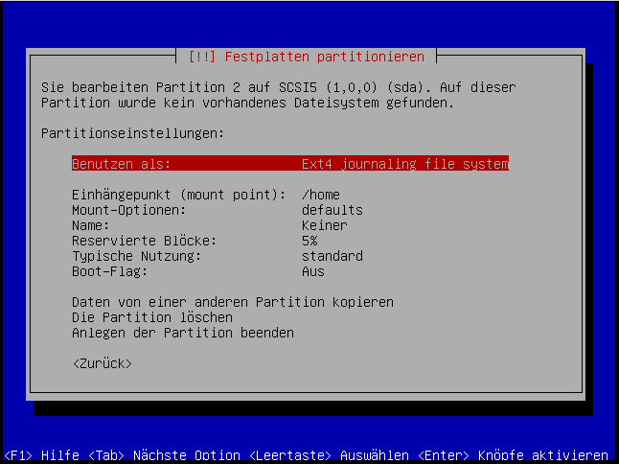Change the '/home' mount point value

pos(320,195)
